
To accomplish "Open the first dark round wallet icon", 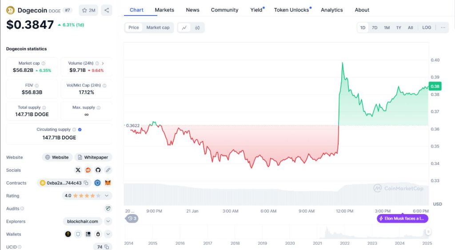I will (68, 234).
